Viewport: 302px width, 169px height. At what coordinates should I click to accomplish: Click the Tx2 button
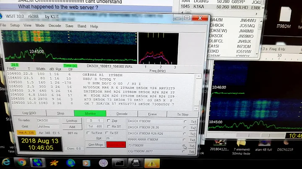pos(193,128)
